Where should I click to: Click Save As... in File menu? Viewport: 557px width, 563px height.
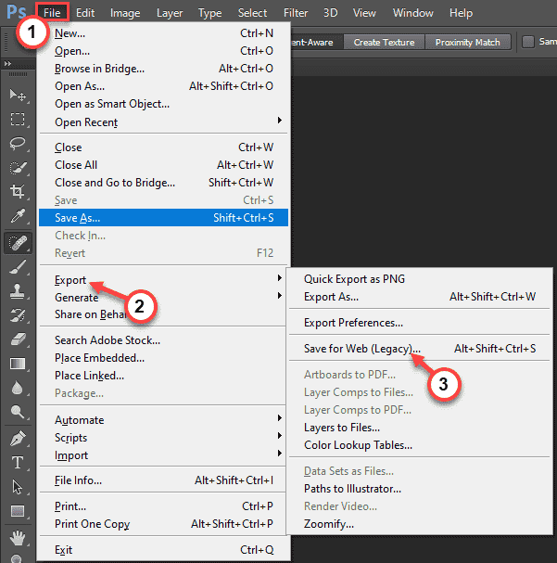coord(163,218)
